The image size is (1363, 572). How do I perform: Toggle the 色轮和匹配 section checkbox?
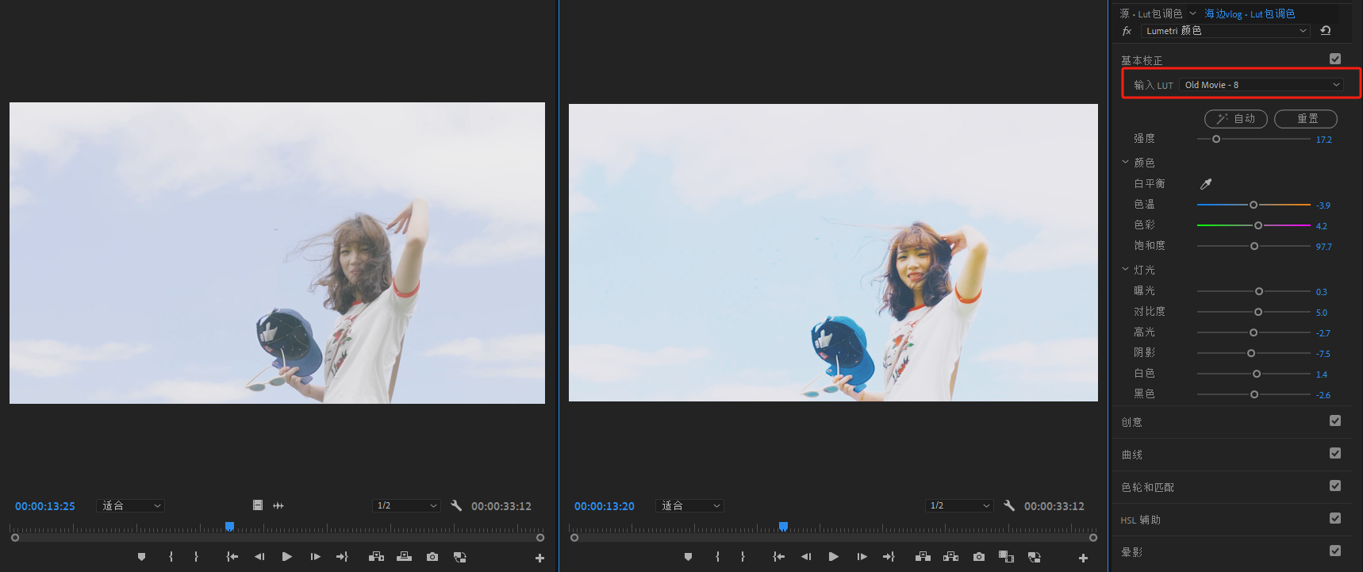tap(1335, 486)
